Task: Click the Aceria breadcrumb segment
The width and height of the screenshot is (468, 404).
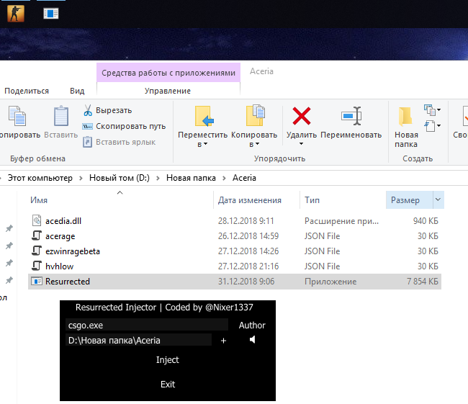Action: point(244,178)
